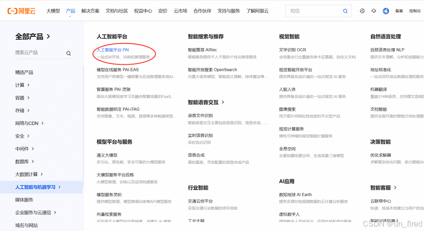The height and width of the screenshot is (231, 424).
Task: Open 智能开放搜索 OpenSearch link
Action: pyautogui.click(x=213, y=70)
